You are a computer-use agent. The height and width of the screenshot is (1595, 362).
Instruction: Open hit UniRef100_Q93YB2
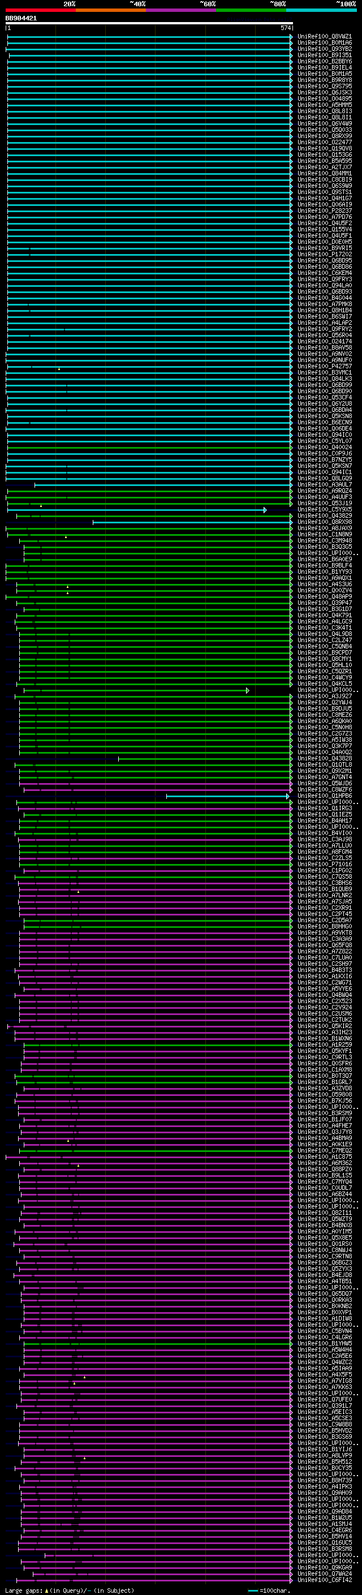tap(325, 49)
